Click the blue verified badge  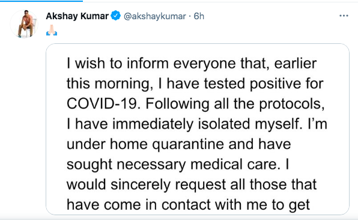pos(115,16)
